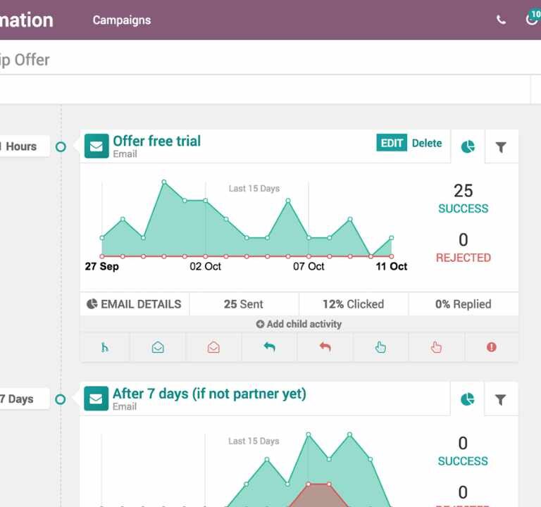Viewport: 541px width, 507px height.
Task: Add child activity on email not opened (red envelope)
Action: coord(213,347)
